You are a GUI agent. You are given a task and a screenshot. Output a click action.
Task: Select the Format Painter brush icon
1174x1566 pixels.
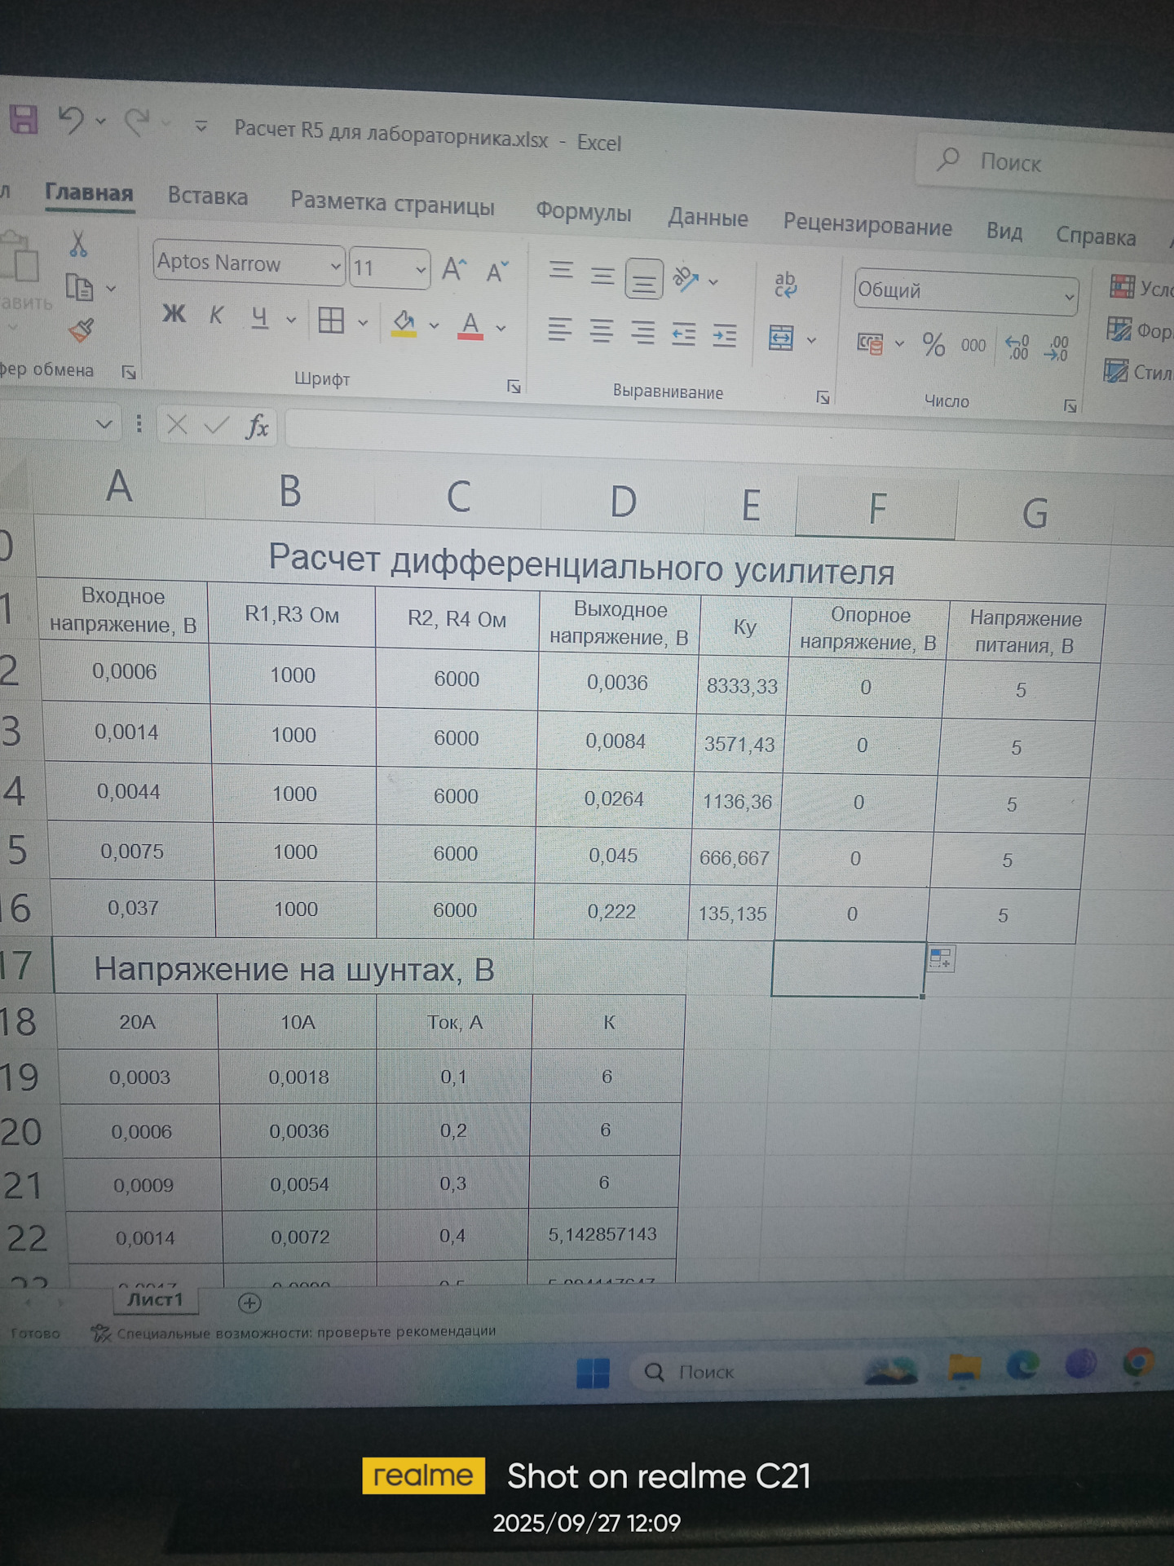point(81,330)
